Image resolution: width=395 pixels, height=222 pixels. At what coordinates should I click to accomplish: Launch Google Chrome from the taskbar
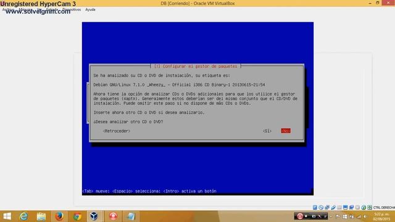77,216
